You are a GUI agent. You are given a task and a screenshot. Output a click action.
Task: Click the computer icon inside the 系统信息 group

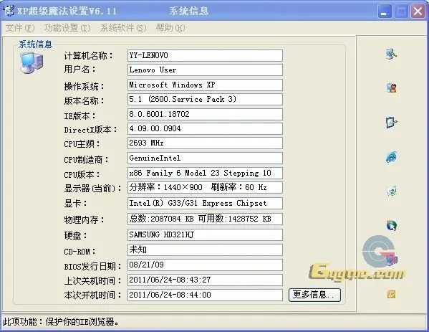point(32,63)
